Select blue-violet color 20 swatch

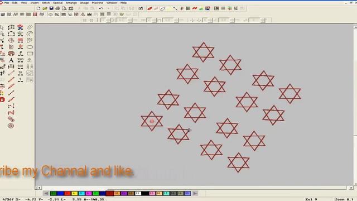click(187, 193)
